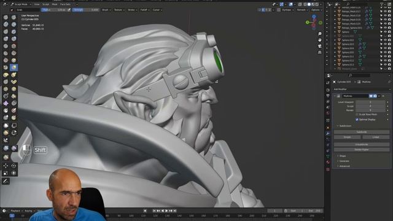Click the viewport pan hand icon

coord(320,40)
